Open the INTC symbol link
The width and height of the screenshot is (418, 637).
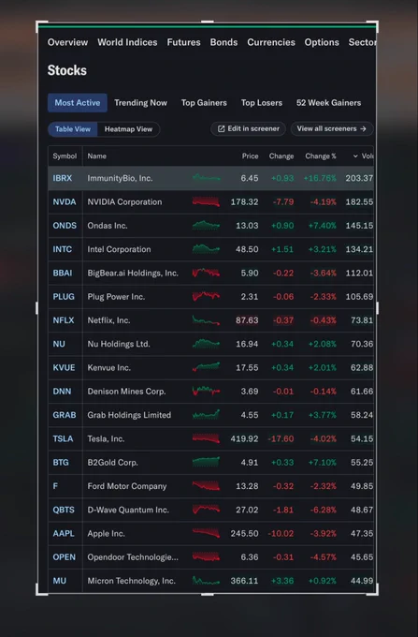[63, 249]
